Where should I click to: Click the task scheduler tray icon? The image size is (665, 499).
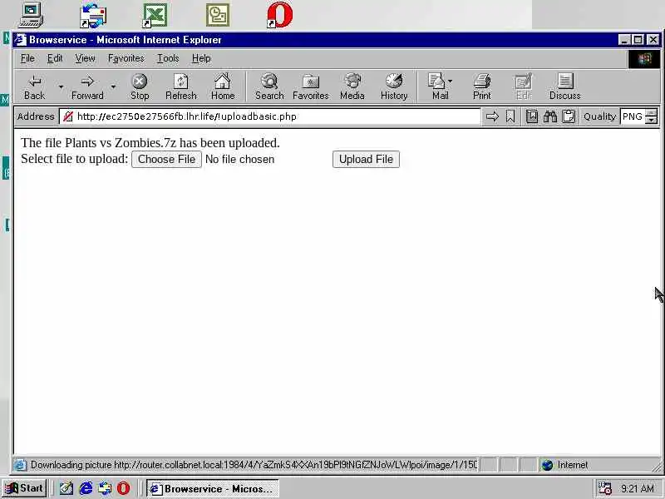pyautogui.click(x=605, y=488)
